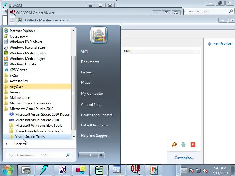Switch to IL DASM lightning taskbar icon
The width and height of the screenshot is (235, 176).
(x=44, y=170)
